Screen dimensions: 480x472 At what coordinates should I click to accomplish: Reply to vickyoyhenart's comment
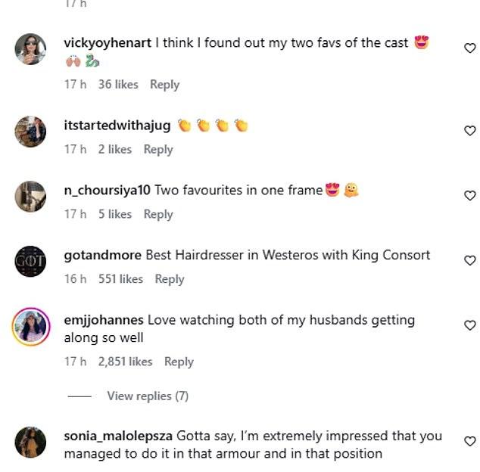pyautogui.click(x=165, y=85)
